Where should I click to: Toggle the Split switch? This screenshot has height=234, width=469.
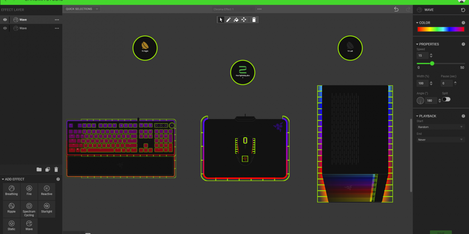tap(446, 99)
